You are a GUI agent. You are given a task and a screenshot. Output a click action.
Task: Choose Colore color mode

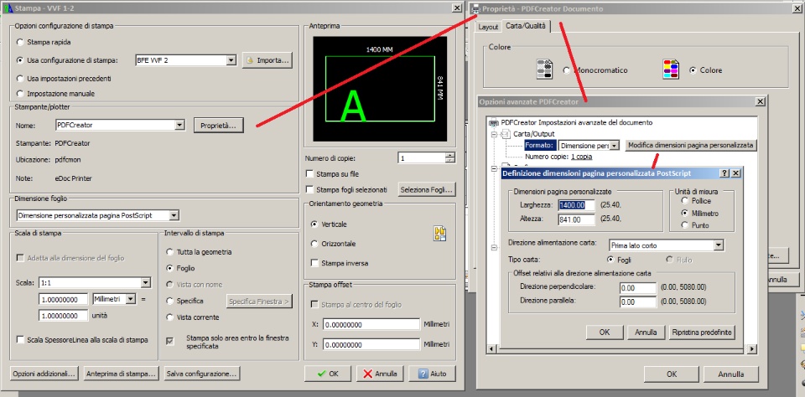click(x=693, y=70)
